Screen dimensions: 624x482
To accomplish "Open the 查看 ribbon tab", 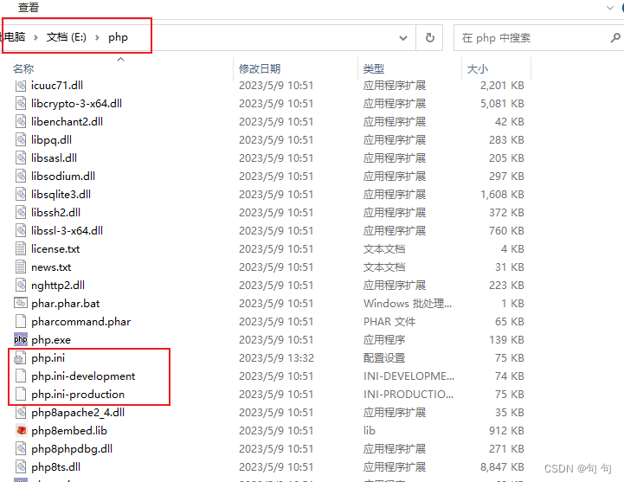I will pos(29,8).
